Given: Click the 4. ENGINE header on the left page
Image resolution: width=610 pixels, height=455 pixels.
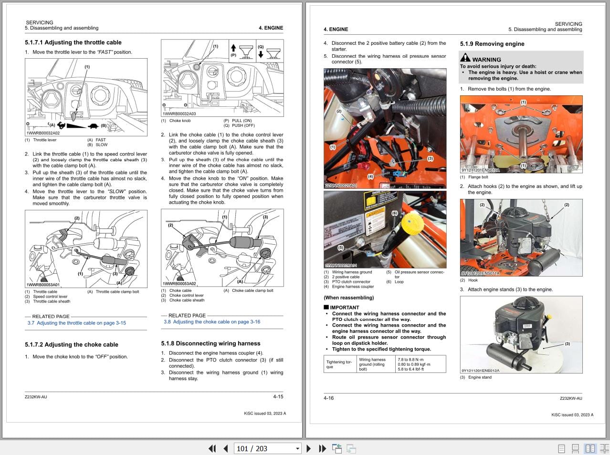Looking at the screenshot, I should (271, 28).
